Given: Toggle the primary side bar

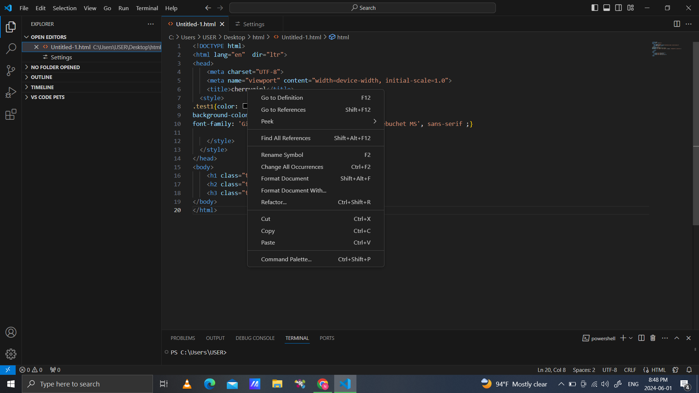Looking at the screenshot, I should (595, 8).
